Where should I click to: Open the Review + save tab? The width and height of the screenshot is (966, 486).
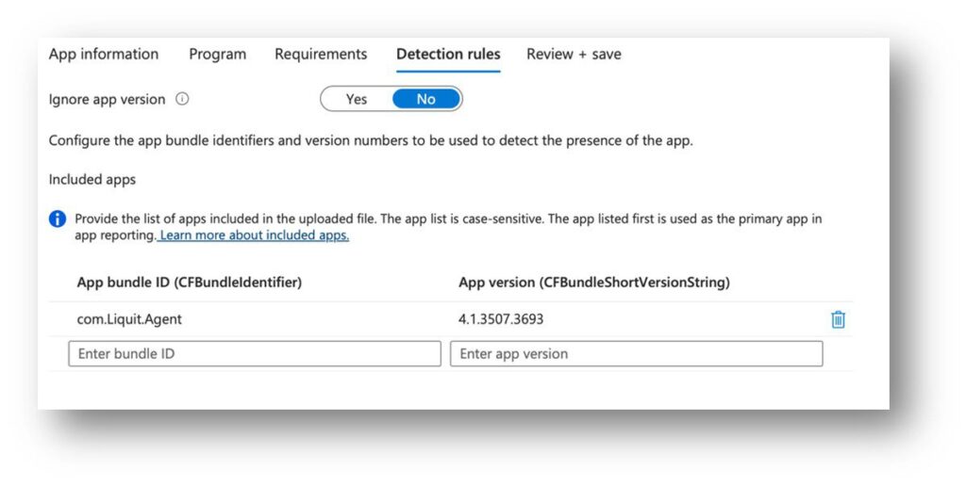pos(574,55)
